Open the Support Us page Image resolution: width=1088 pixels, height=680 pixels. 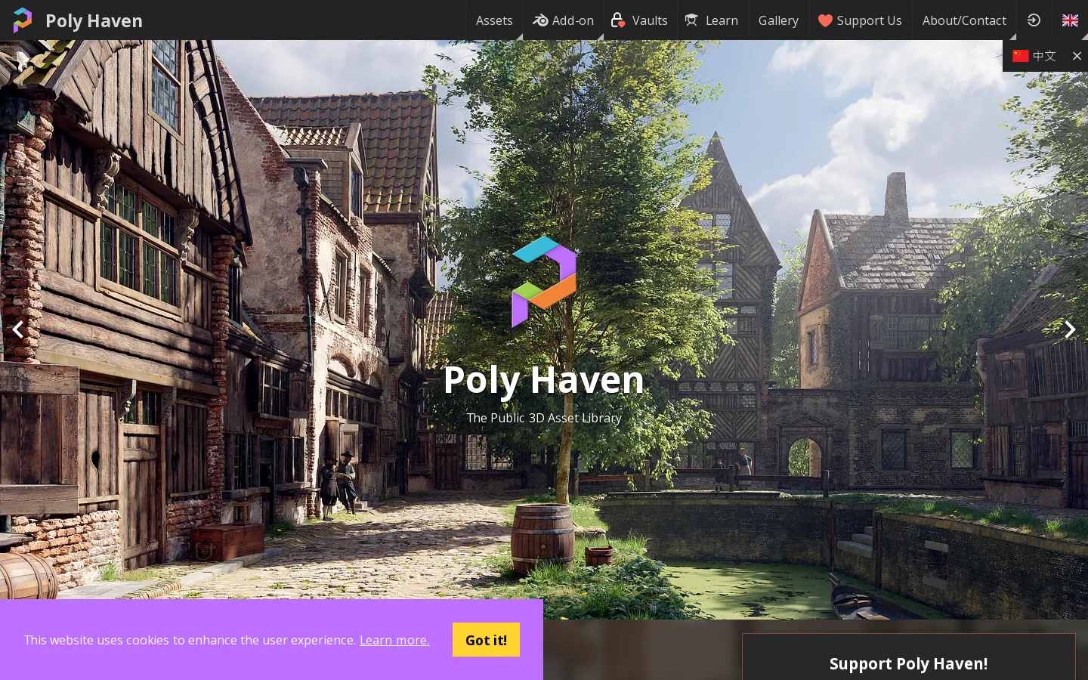point(860,20)
